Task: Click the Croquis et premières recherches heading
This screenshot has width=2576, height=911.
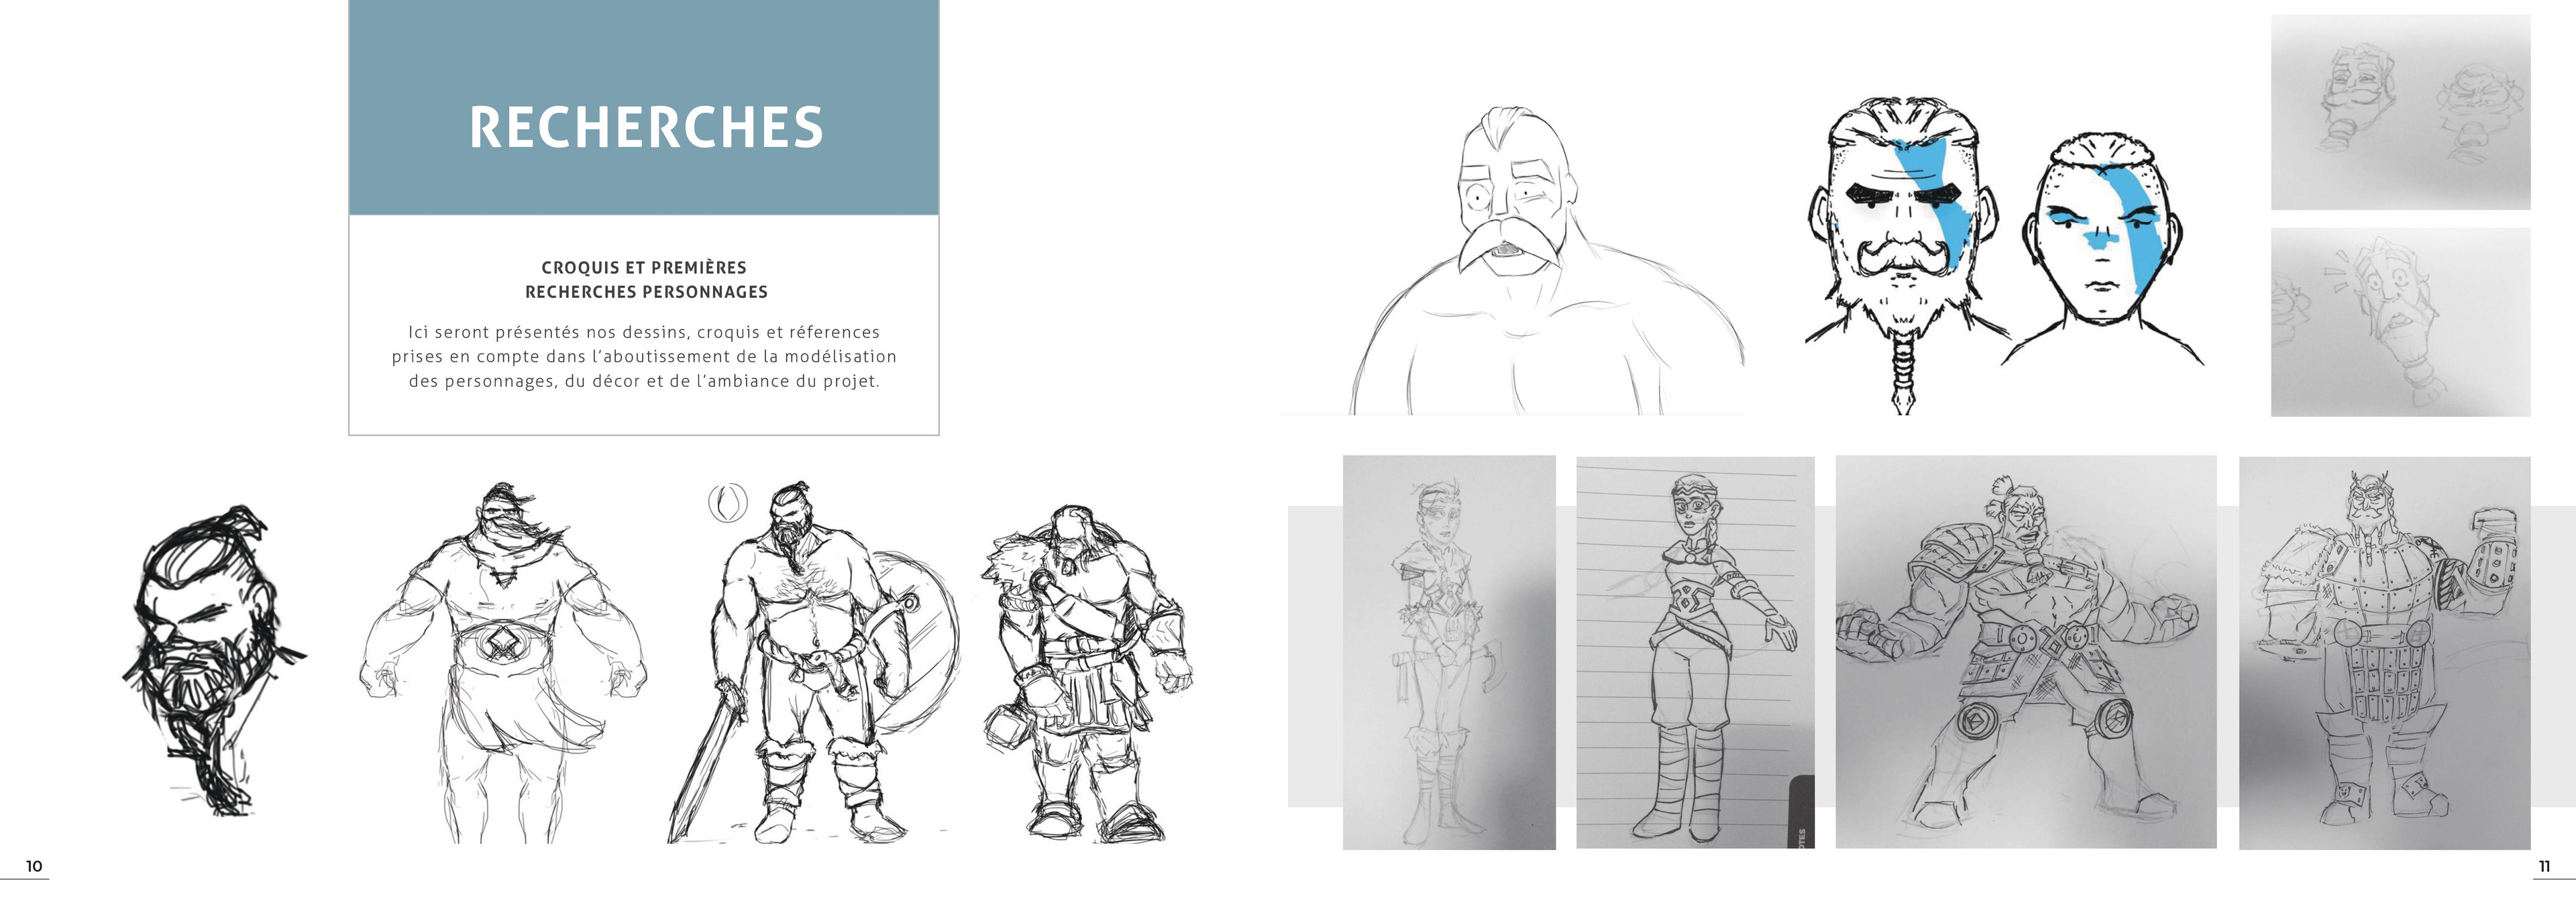Action: pyautogui.click(x=646, y=280)
